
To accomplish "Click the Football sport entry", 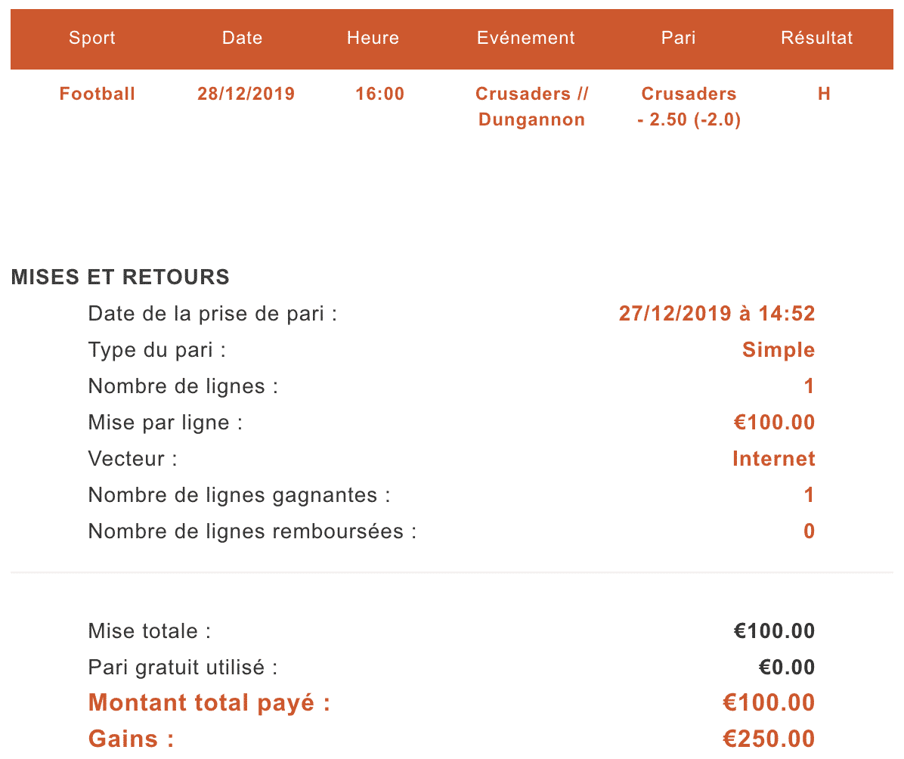I will (98, 94).
